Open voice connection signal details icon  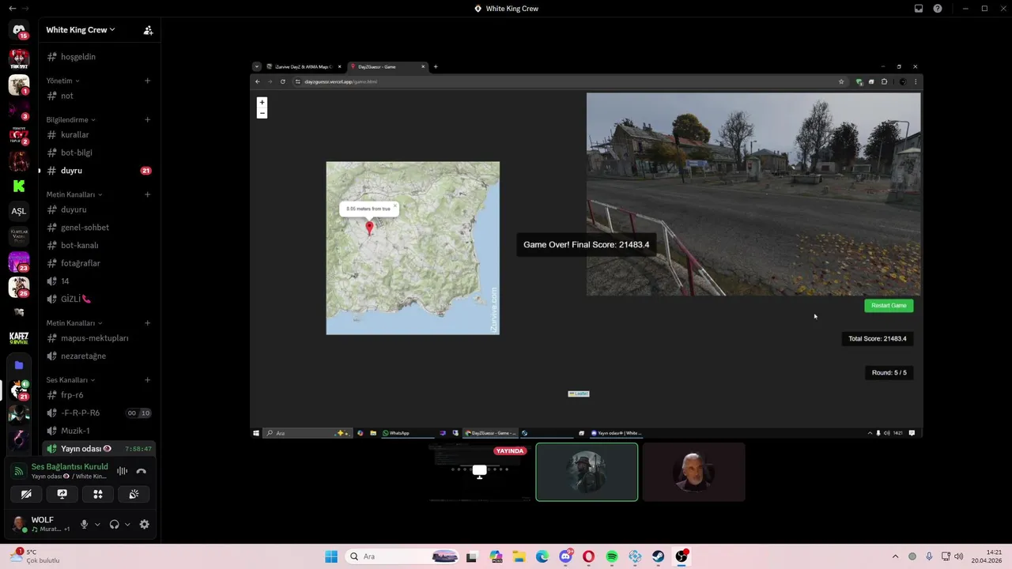19,471
